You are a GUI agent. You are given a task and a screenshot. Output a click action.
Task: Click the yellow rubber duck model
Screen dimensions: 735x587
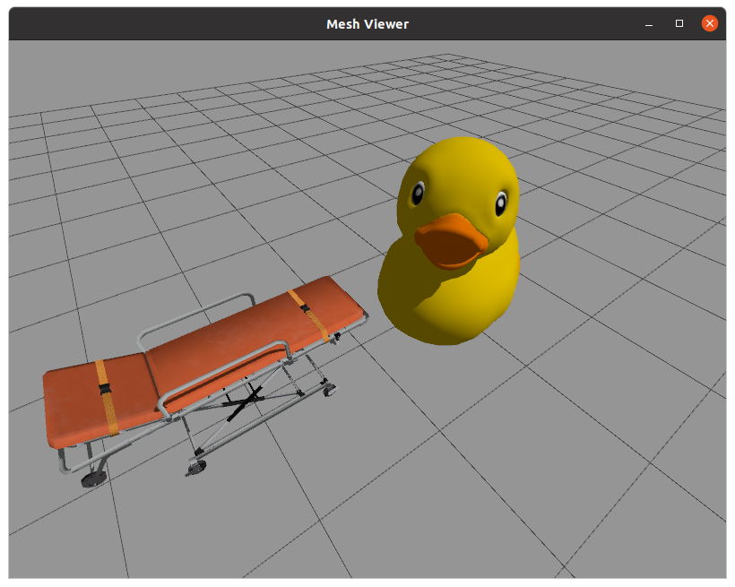pyautogui.click(x=449, y=241)
